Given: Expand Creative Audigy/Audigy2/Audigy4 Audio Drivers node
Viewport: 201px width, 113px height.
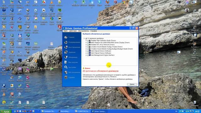Looking at the screenshot, I should point(86,49).
